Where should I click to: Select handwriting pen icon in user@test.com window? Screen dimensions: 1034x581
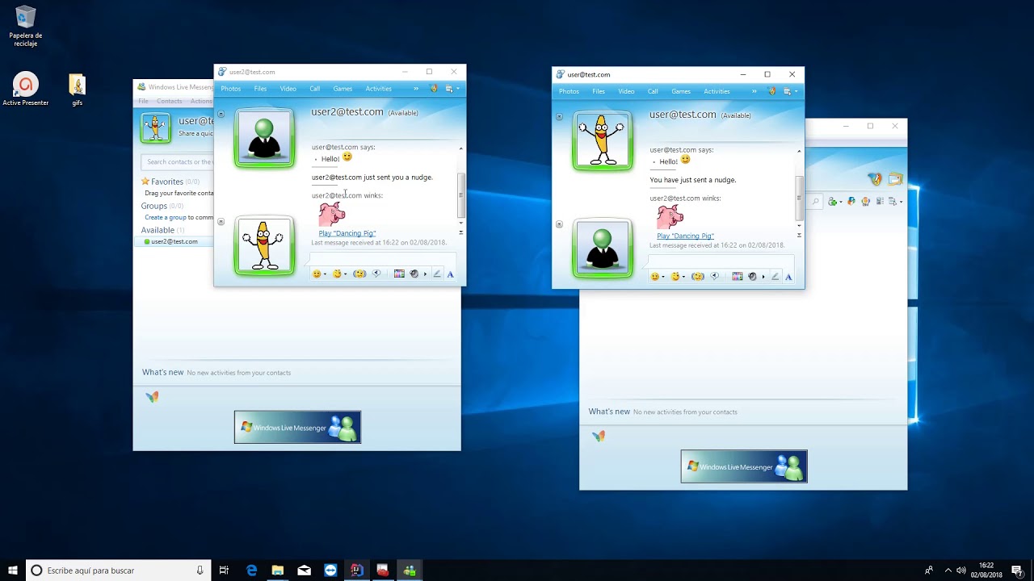tap(775, 277)
